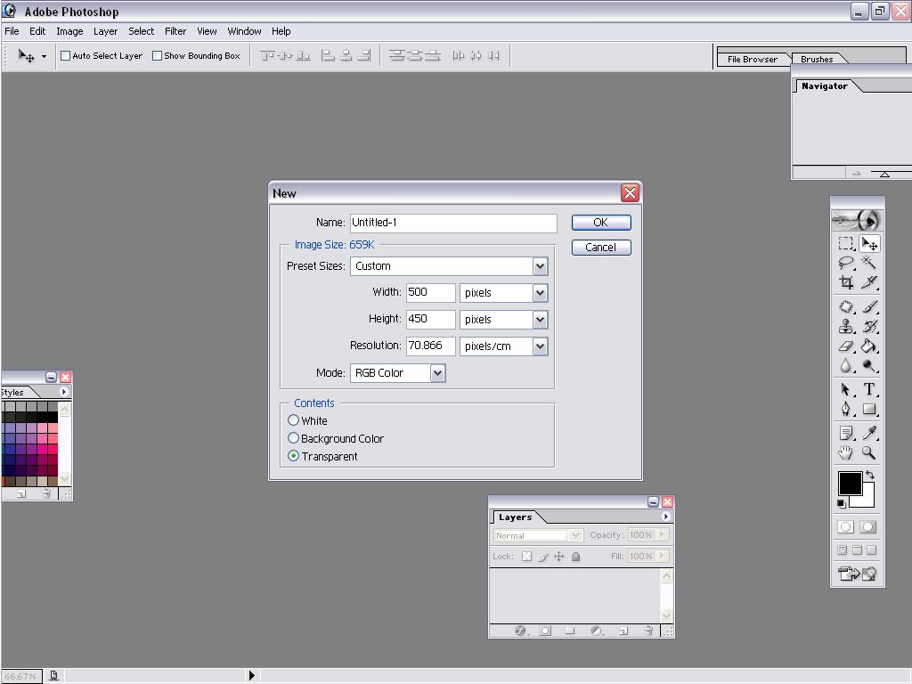
Task: Select the Dodge tool
Action: pos(869,366)
